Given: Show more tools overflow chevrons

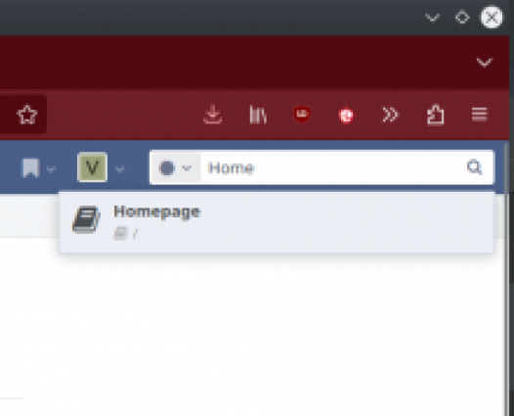Looking at the screenshot, I should click(390, 115).
